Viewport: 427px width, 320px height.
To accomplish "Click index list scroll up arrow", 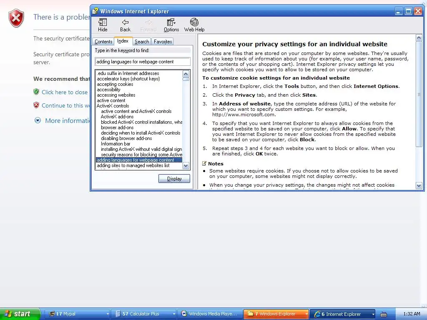I will pyautogui.click(x=186, y=74).
